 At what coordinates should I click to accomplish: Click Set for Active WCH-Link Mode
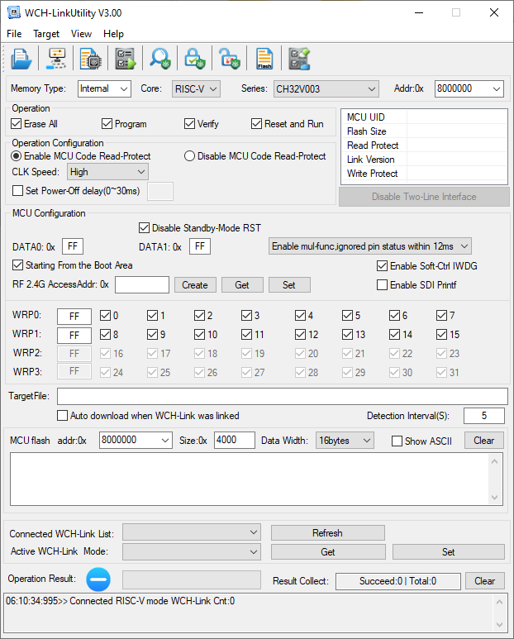(x=449, y=552)
